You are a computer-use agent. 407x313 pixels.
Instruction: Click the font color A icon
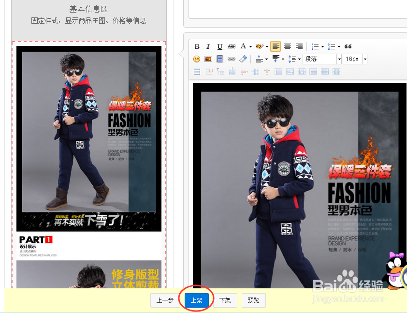coord(243,46)
